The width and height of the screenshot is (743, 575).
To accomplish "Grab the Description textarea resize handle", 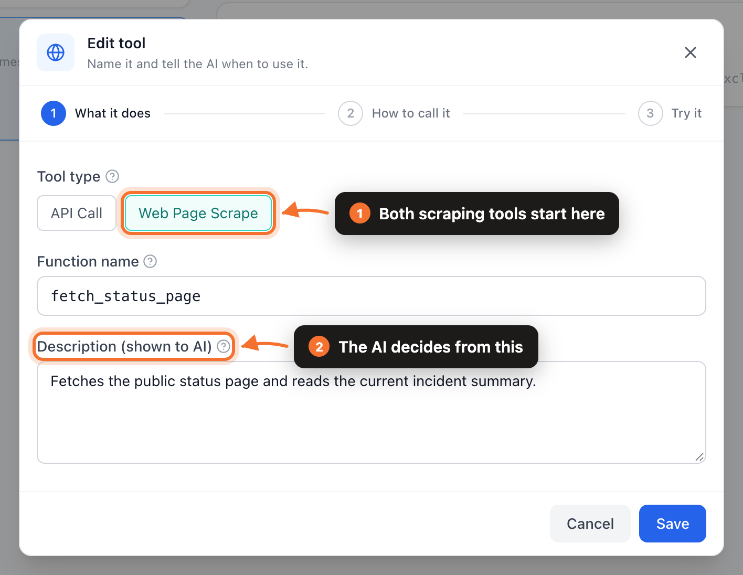I will click(699, 457).
